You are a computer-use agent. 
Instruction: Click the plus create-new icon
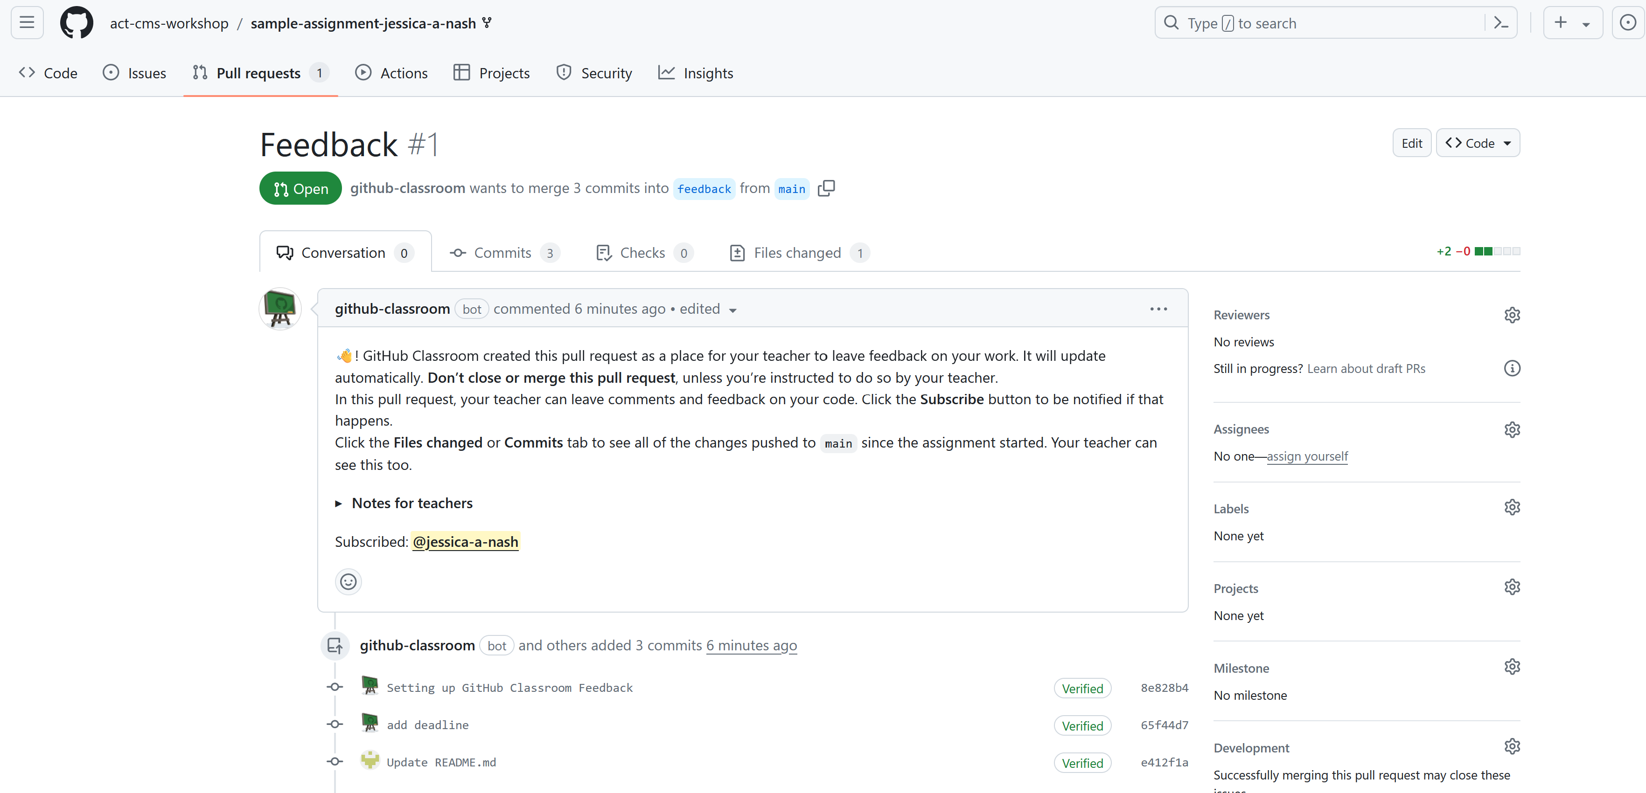click(1560, 23)
